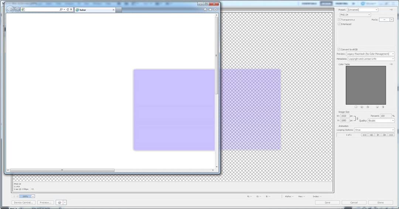The image size is (399, 209).
Task: Click the image width input field
Action: point(345,116)
